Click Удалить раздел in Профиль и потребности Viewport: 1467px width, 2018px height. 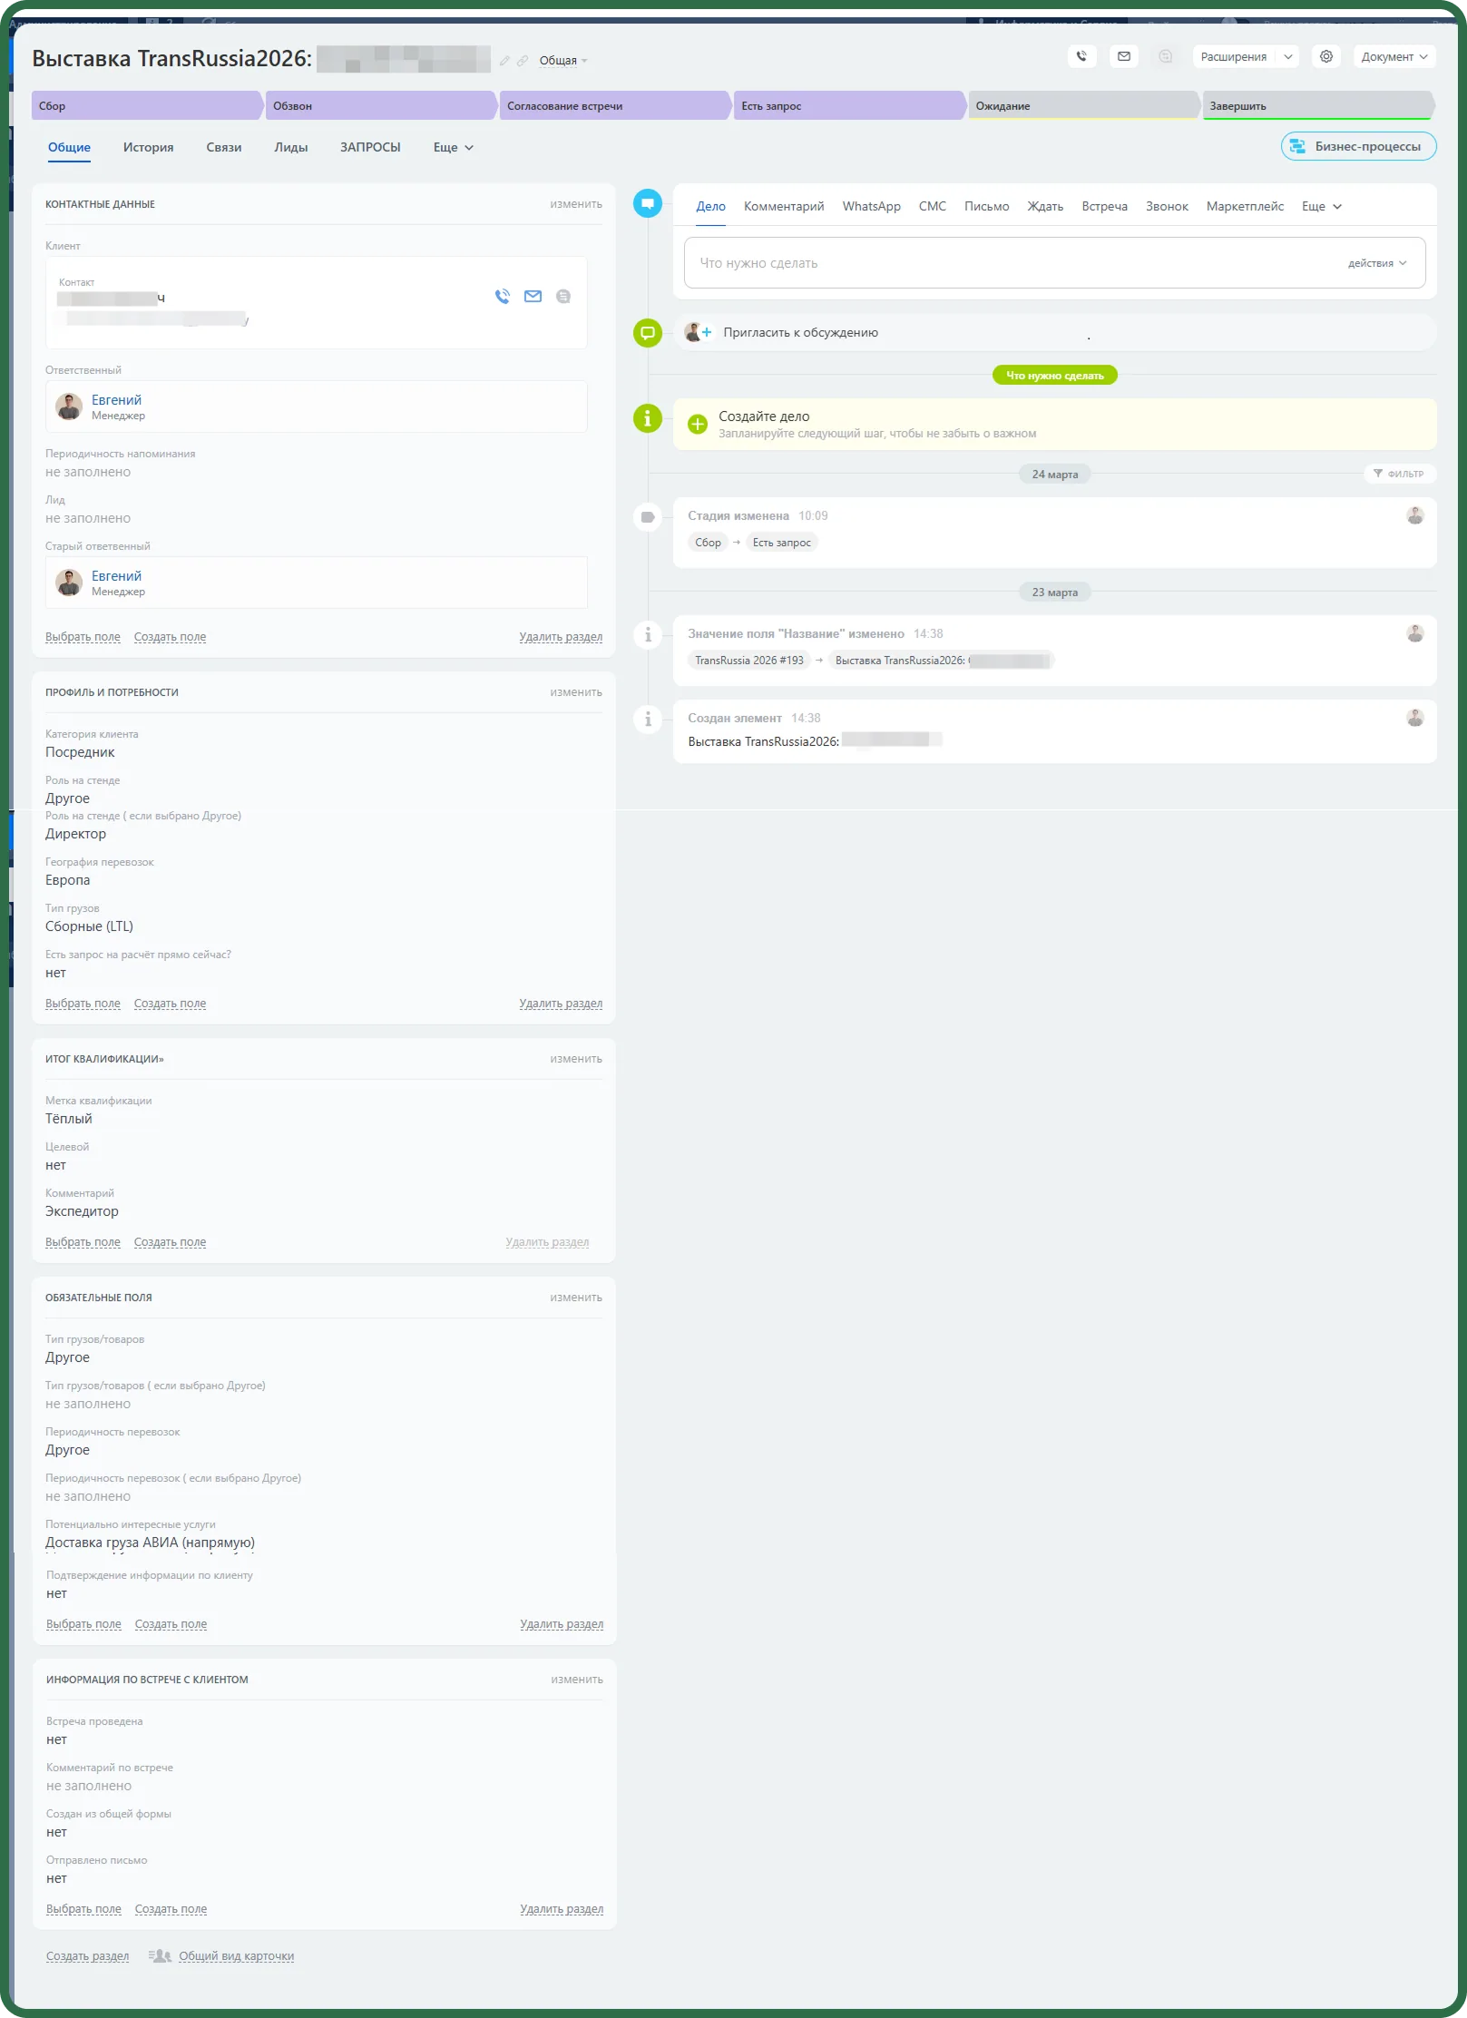click(x=561, y=1003)
